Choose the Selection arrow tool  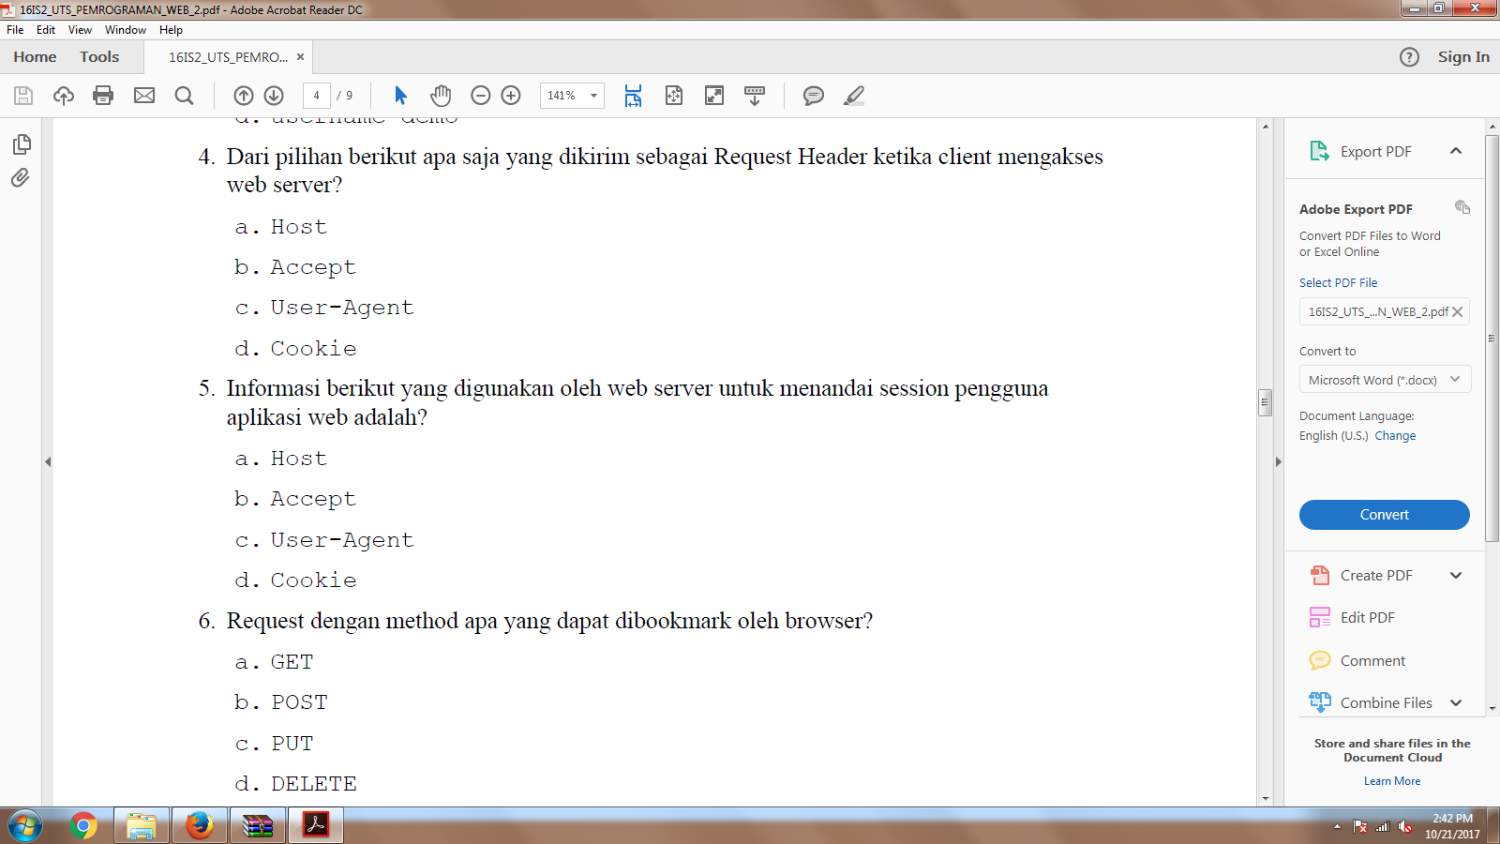pyautogui.click(x=400, y=96)
